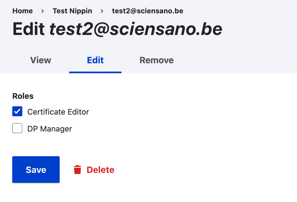This screenshot has width=297, height=202.
Task: Click the Roles section label
Action: pyautogui.click(x=23, y=96)
